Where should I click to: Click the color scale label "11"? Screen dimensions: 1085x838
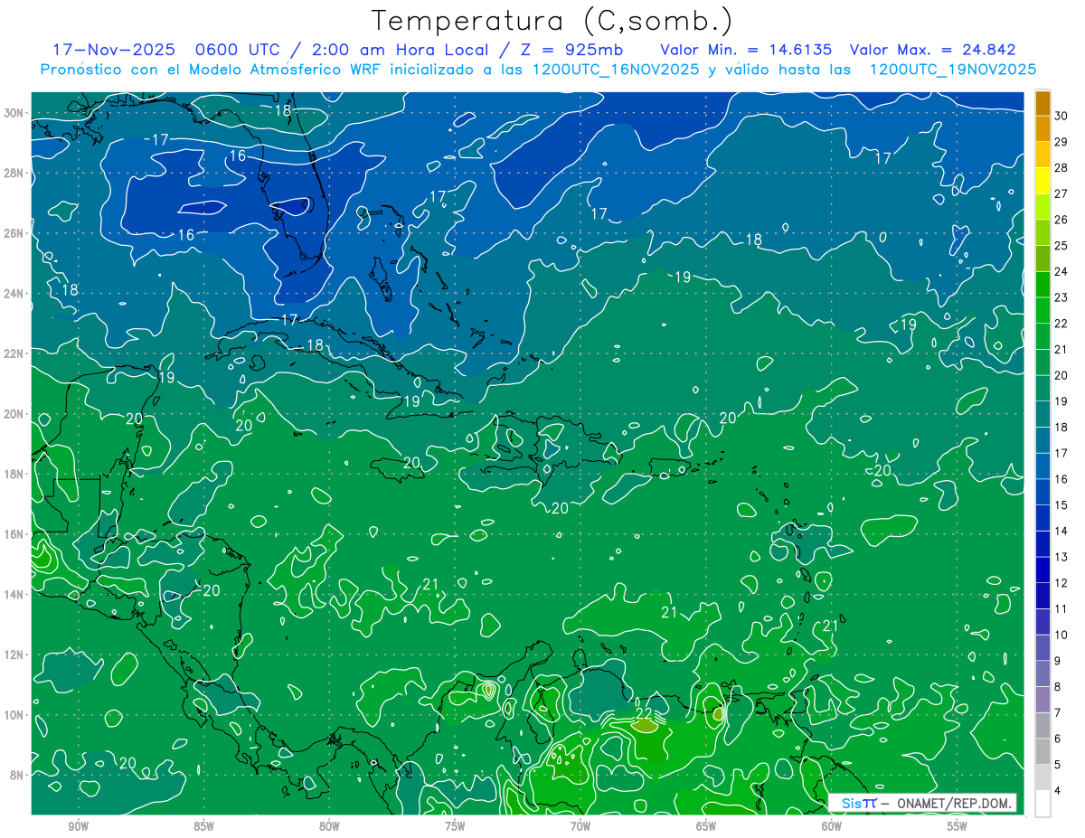[1061, 608]
